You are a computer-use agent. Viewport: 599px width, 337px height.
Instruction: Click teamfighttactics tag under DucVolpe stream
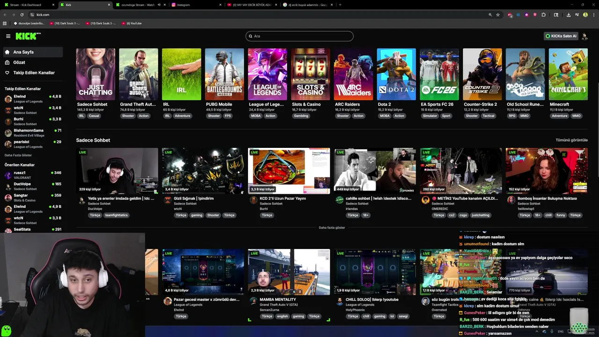tap(116, 215)
